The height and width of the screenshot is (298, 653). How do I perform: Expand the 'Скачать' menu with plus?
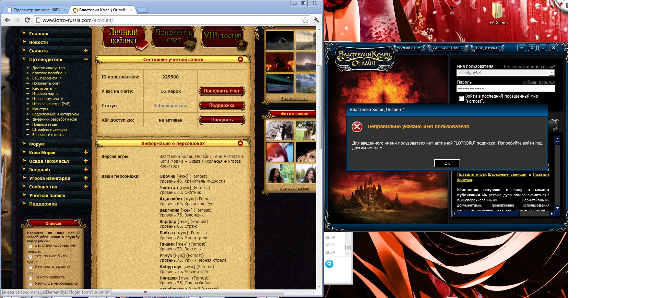(86, 51)
